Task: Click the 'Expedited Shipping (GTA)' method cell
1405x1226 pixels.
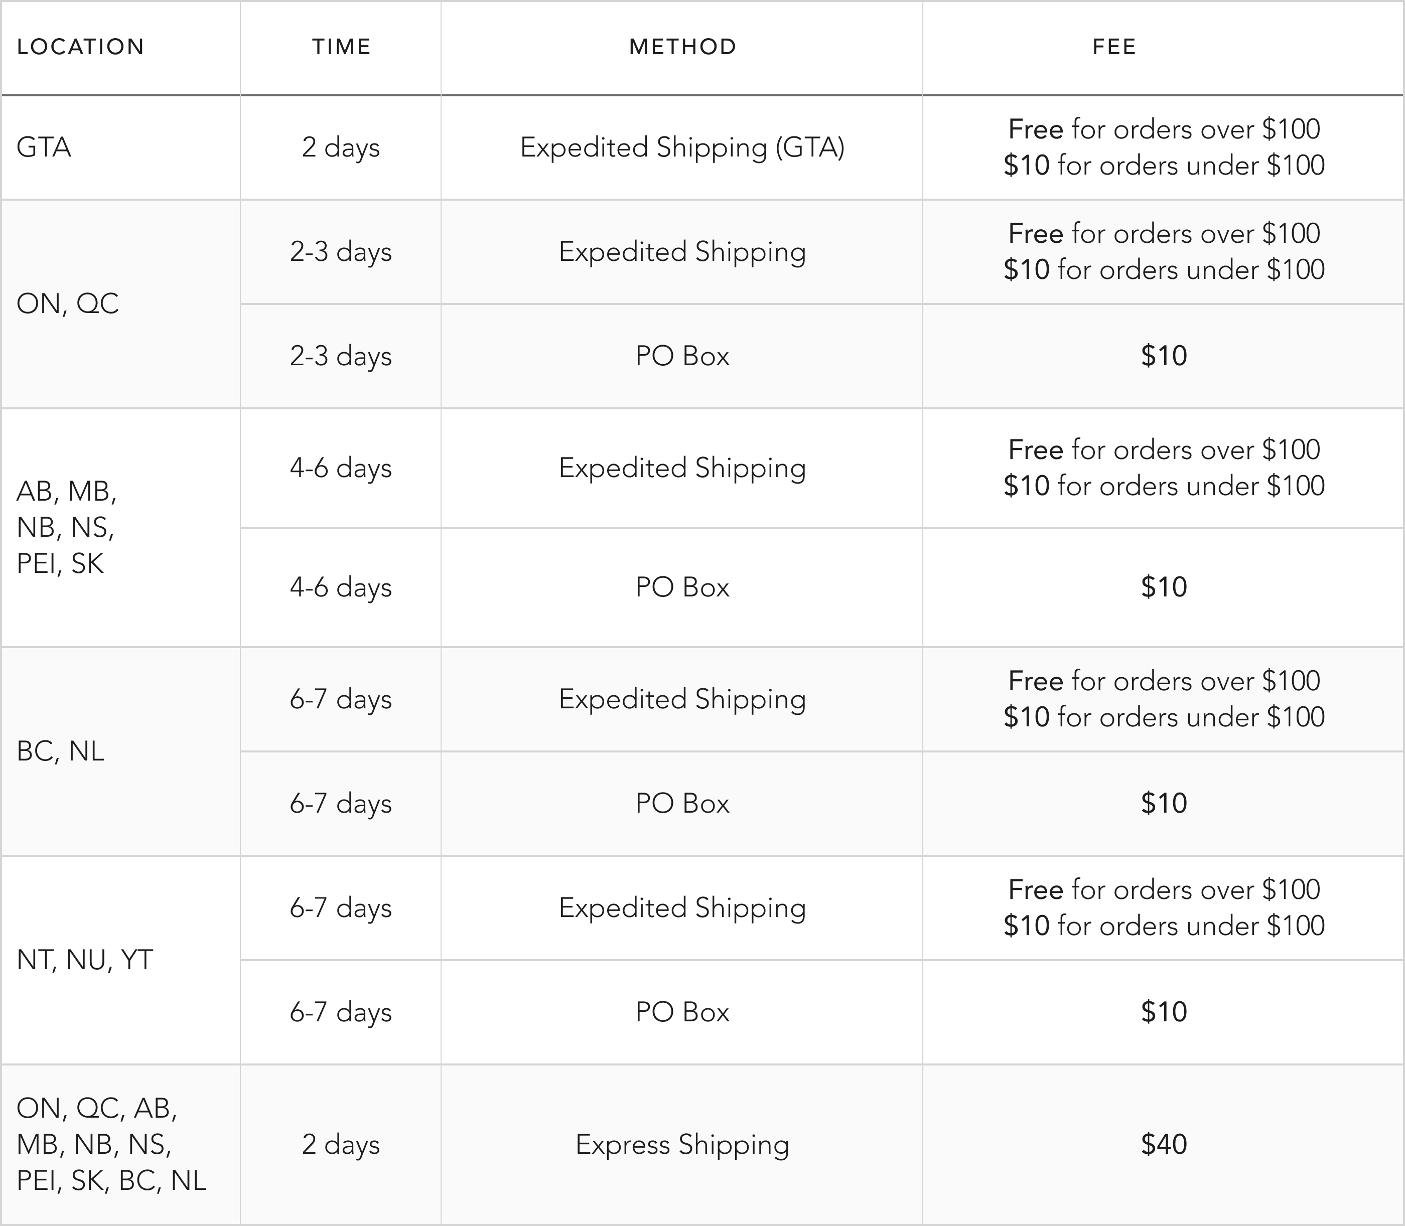Action: [x=682, y=148]
